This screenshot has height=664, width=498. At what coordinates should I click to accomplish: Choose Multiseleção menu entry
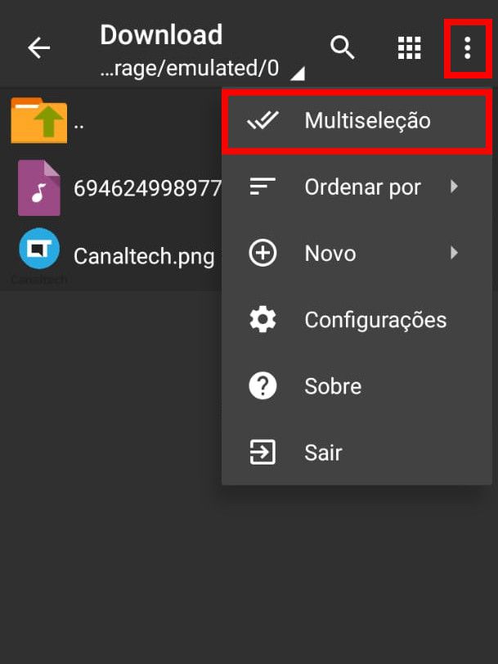pos(357,120)
